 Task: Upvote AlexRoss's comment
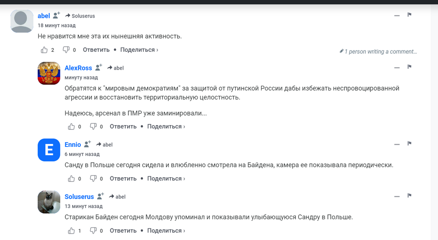pyautogui.click(x=71, y=127)
